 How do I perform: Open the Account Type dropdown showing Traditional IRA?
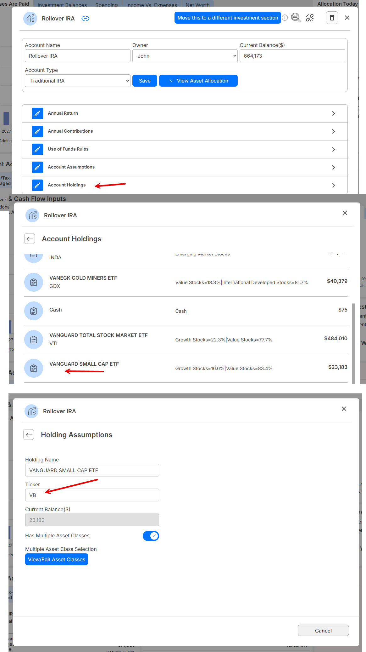pyautogui.click(x=78, y=81)
